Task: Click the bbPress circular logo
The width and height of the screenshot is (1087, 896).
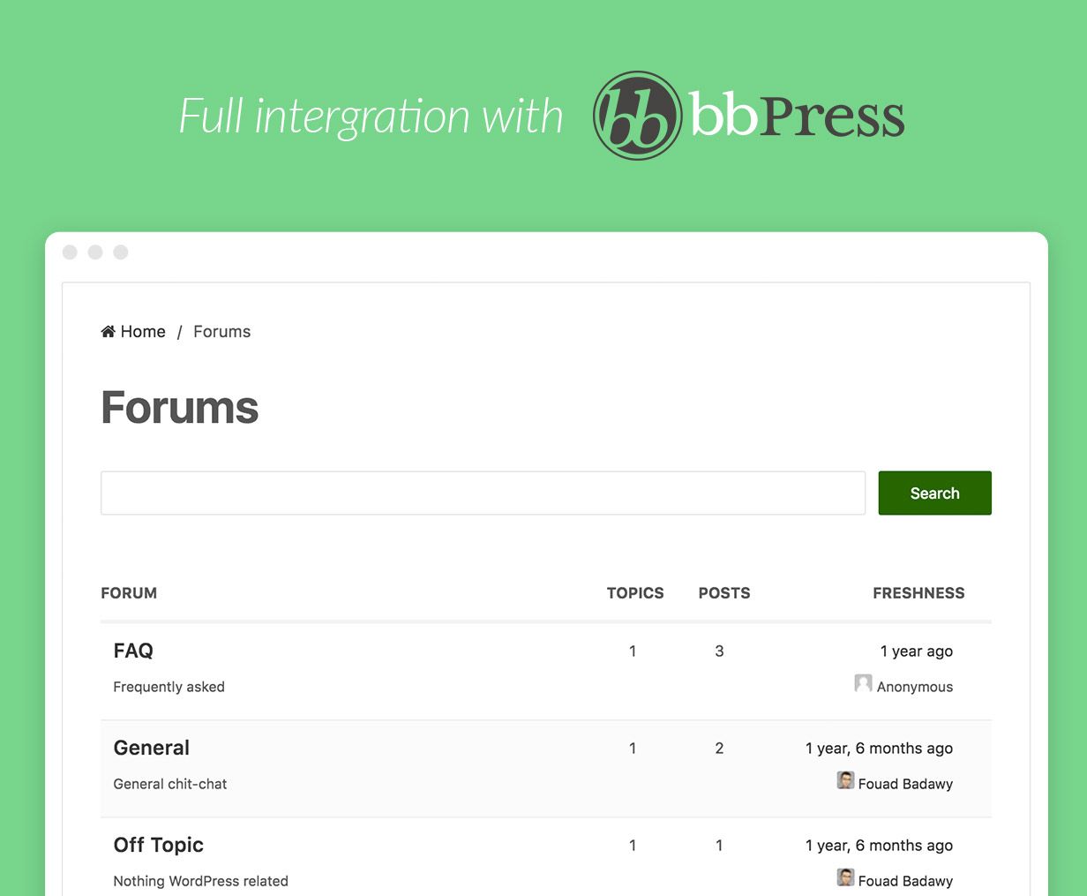Action: (637, 116)
